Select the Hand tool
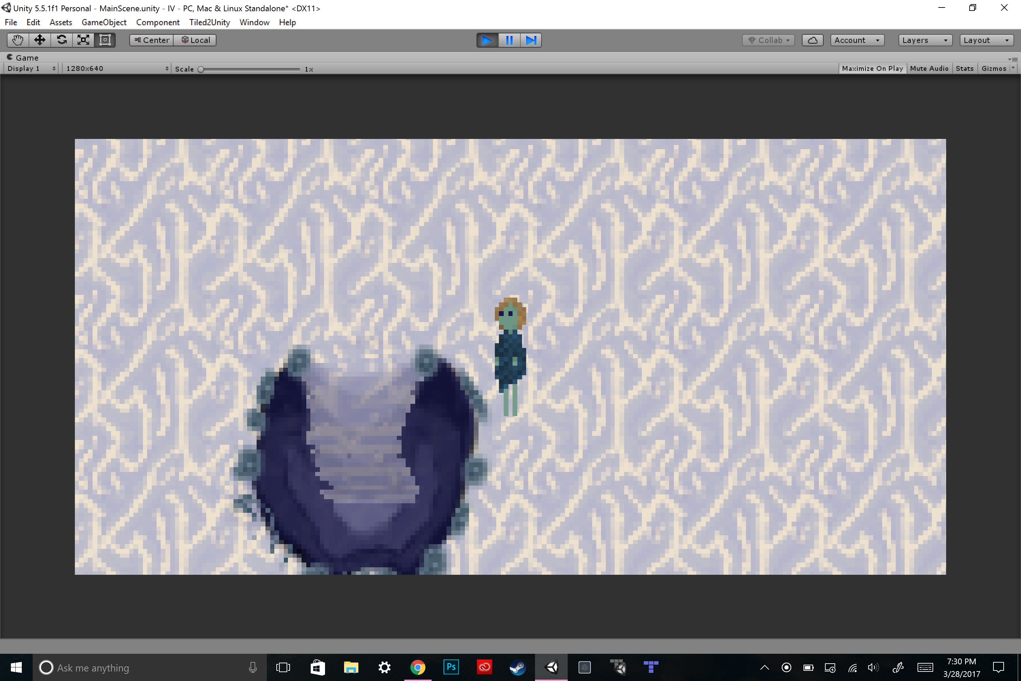The image size is (1021, 681). click(18, 40)
